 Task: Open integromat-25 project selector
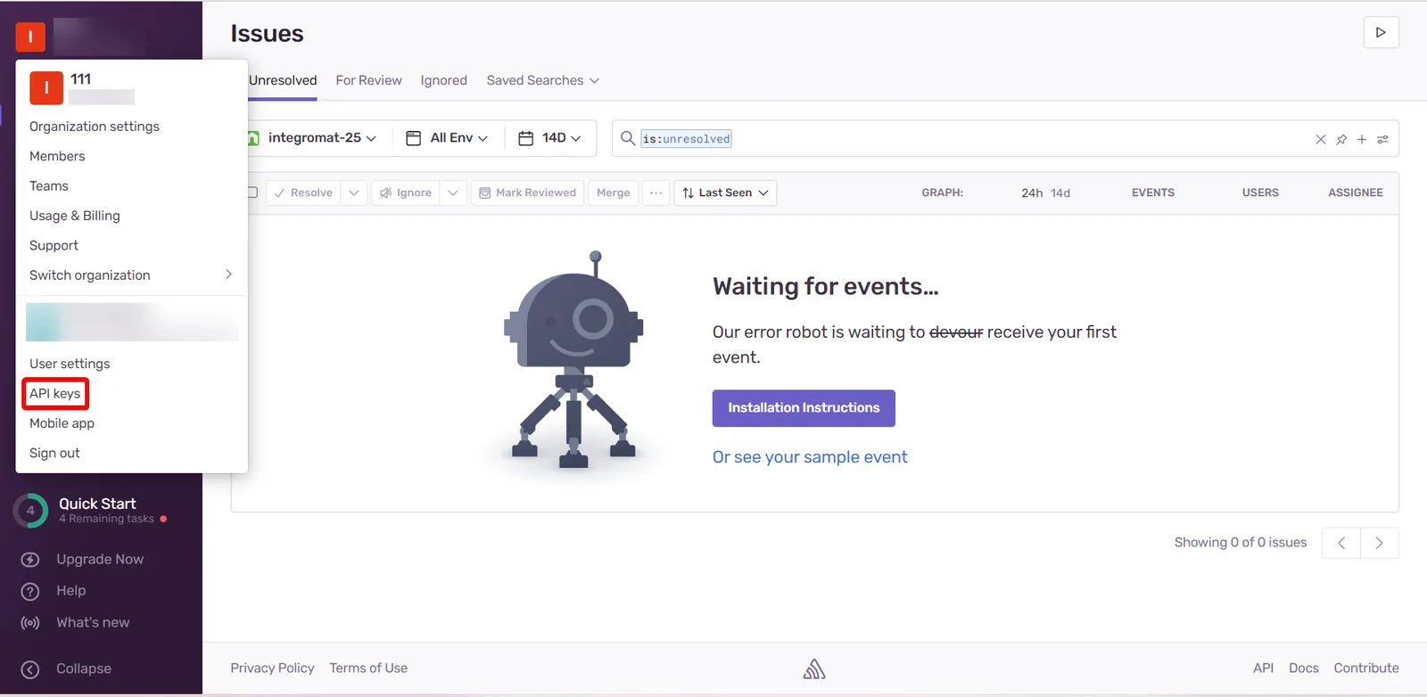coord(312,138)
